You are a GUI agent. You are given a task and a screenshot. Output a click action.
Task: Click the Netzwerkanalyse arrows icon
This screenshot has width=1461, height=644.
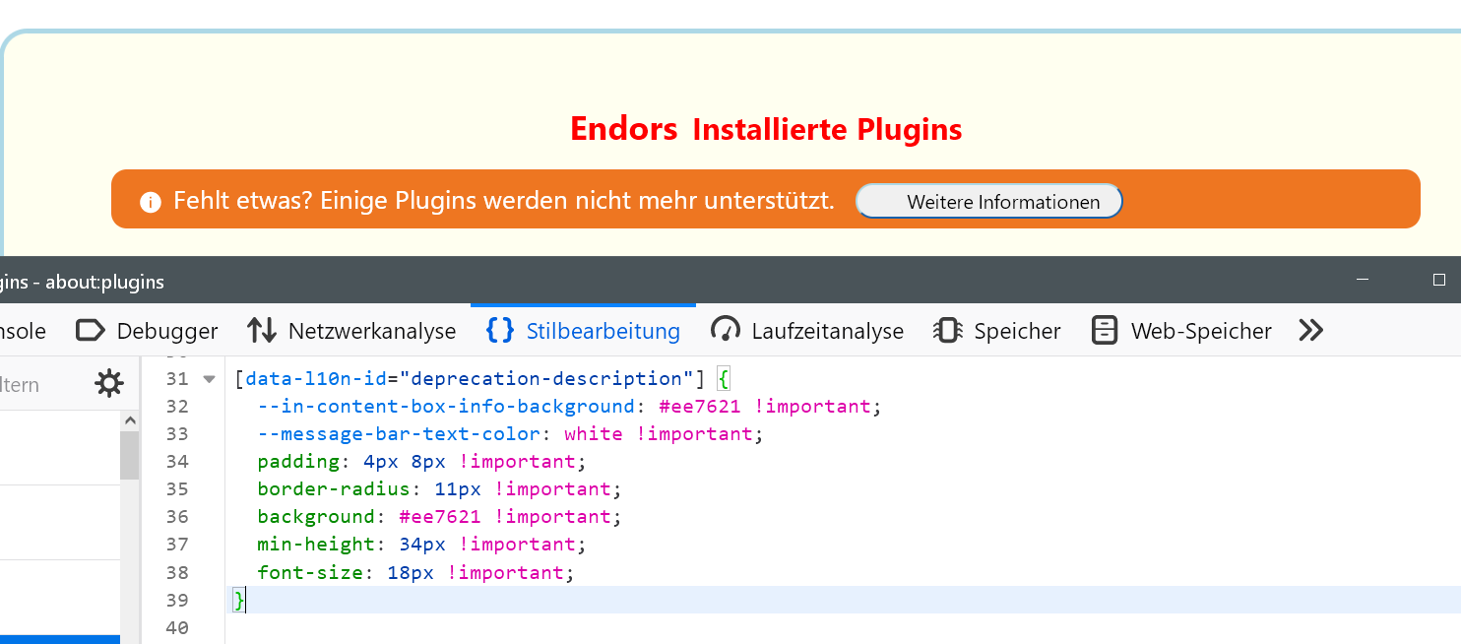[262, 331]
